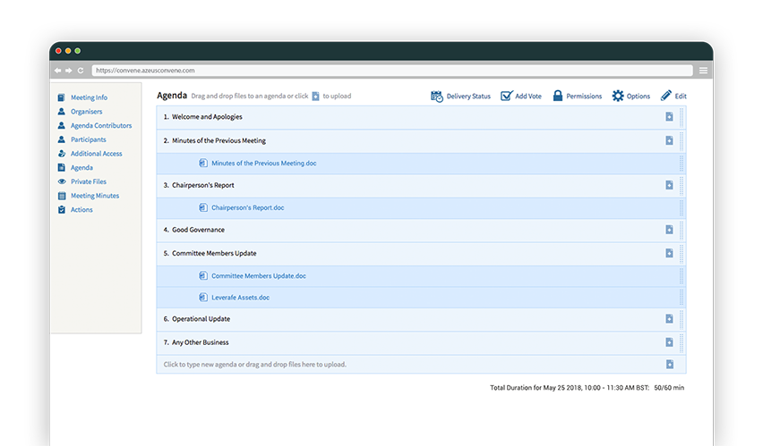Open Meeting Minutes section

95,196
